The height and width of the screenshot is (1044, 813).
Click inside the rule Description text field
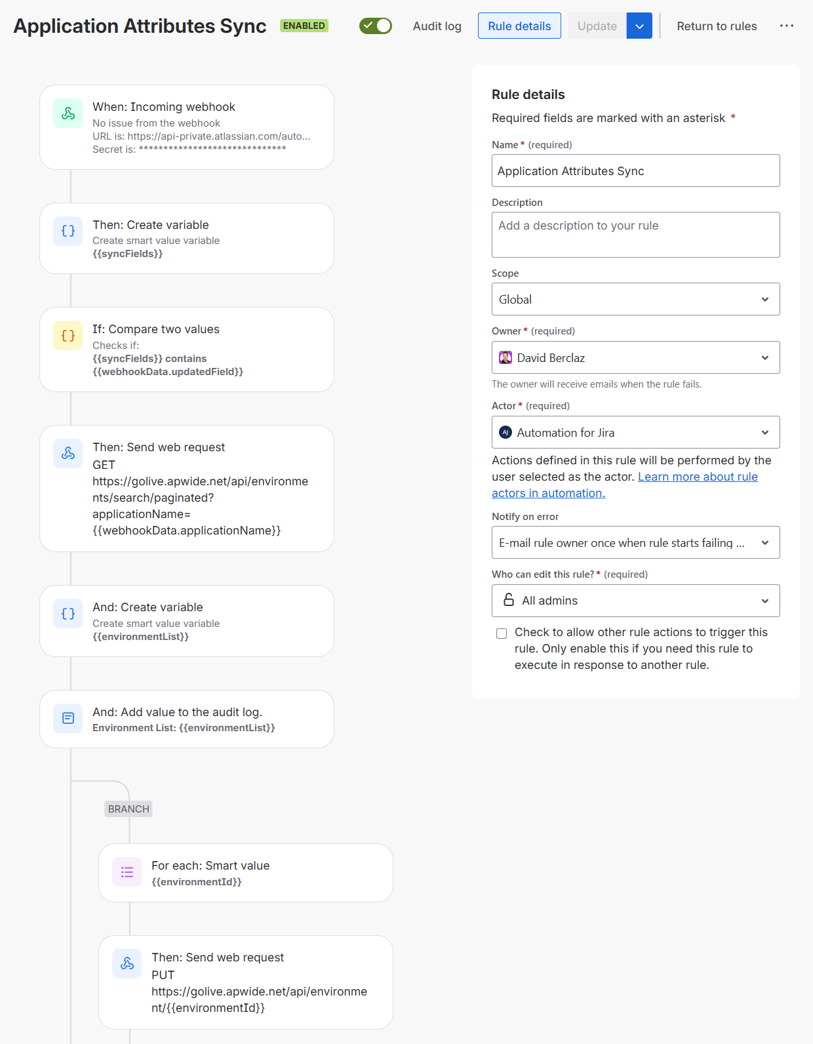[x=635, y=235]
